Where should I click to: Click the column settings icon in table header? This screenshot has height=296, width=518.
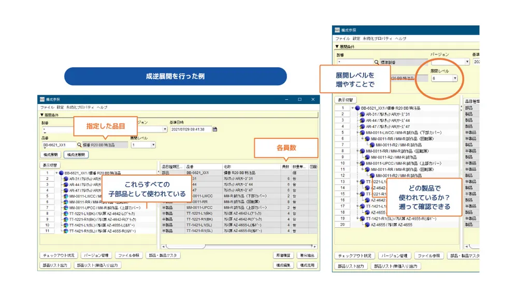pyautogui.click(x=313, y=167)
